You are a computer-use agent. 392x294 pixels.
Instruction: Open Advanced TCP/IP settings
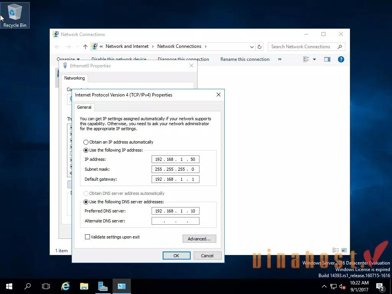click(199, 239)
